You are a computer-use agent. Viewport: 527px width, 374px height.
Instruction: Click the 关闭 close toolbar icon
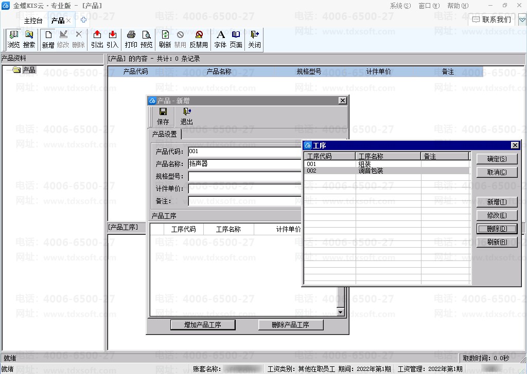(254, 40)
